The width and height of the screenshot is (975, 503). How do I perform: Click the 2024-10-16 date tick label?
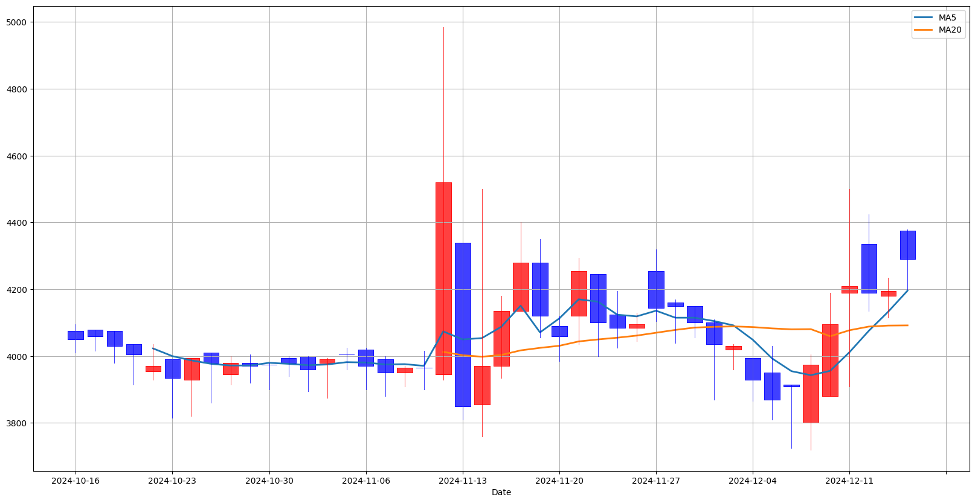tap(76, 481)
